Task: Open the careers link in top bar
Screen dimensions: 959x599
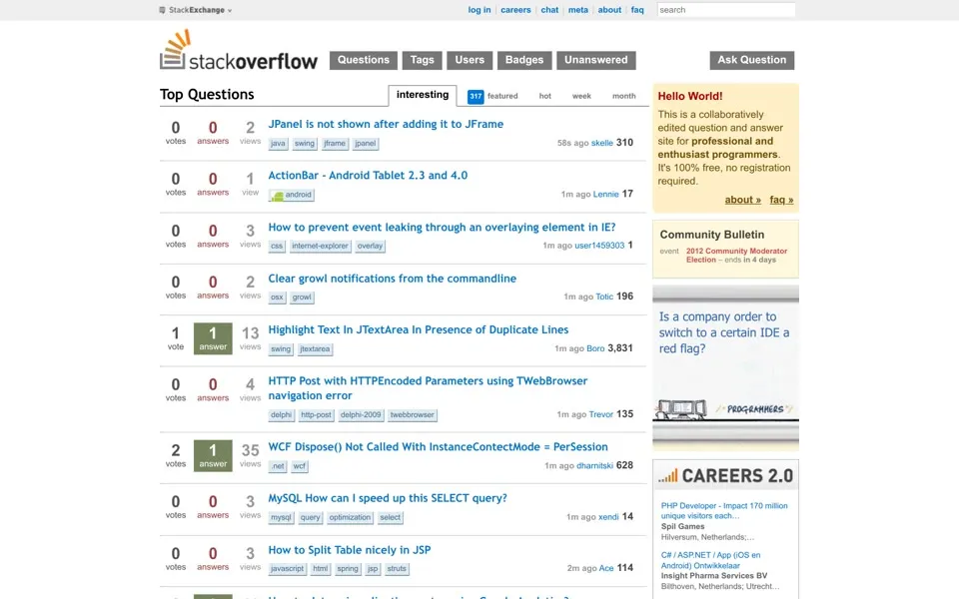Action: click(x=515, y=10)
